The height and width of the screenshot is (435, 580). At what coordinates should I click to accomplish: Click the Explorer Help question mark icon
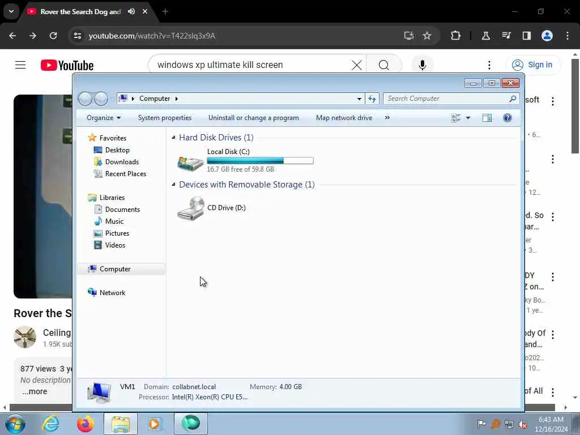coord(507,118)
